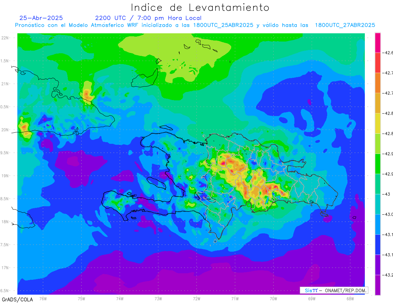Click the '72W' longitude label
The width and height of the screenshot is (393, 303).
(196, 298)
